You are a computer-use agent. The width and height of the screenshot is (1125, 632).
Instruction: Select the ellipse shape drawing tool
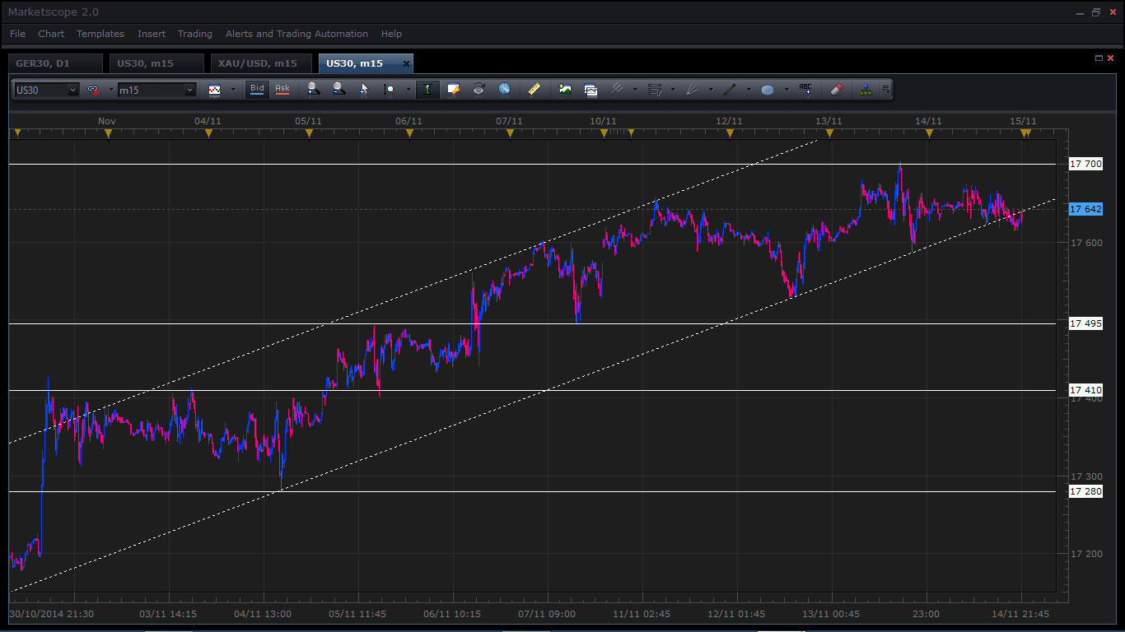click(768, 90)
